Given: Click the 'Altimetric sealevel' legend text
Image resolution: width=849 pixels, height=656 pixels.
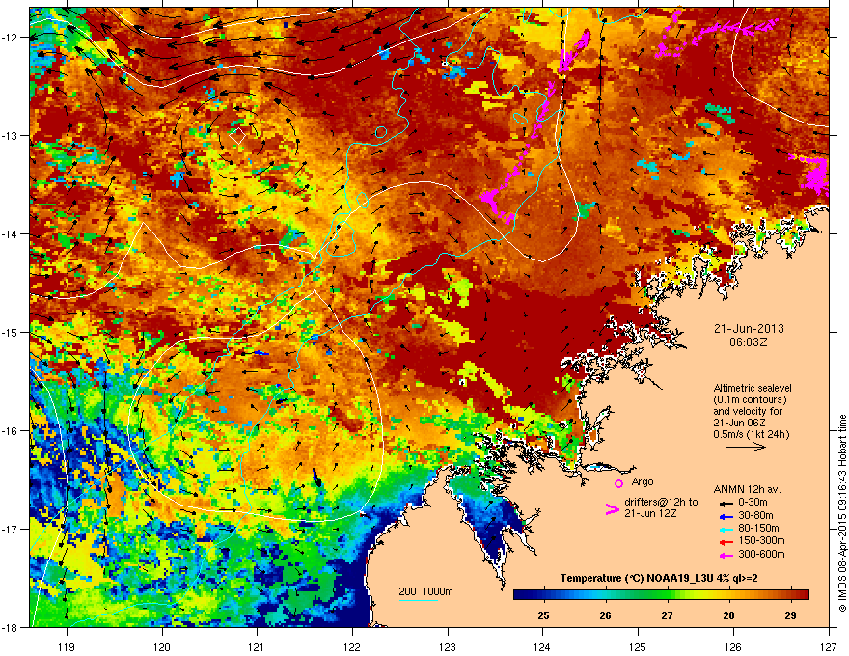Looking at the screenshot, I should (753, 388).
